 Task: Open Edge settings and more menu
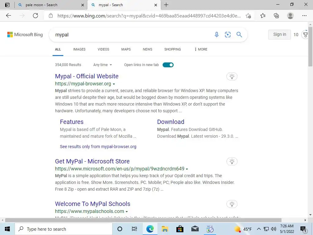click(x=304, y=16)
